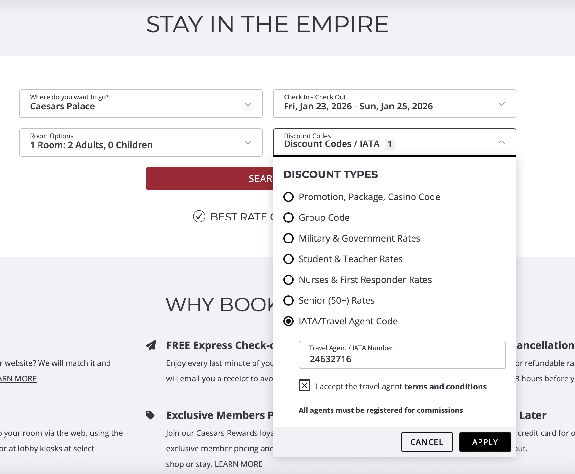This screenshot has width=575, height=474.
Task: Select IATA/Travel Agent Code radio button
Action: pyautogui.click(x=288, y=321)
